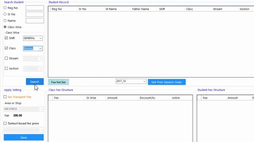Open the Shift dropdown showing GENERAL
This screenshot has width=254, height=142.
(33, 38)
